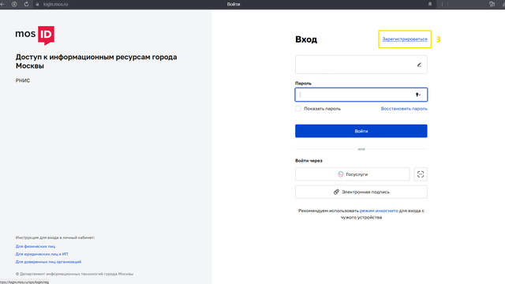
Task: Click the Восстановить пароль link
Action: coord(404,109)
